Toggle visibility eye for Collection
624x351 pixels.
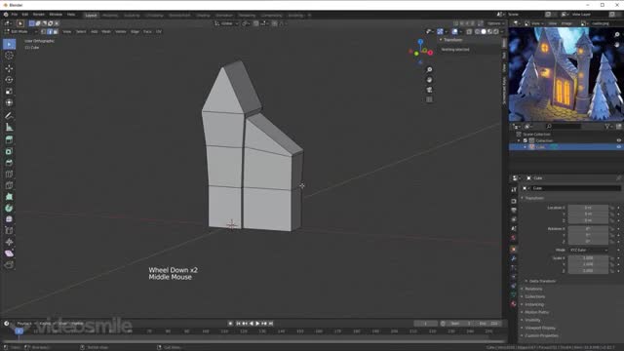618,140
